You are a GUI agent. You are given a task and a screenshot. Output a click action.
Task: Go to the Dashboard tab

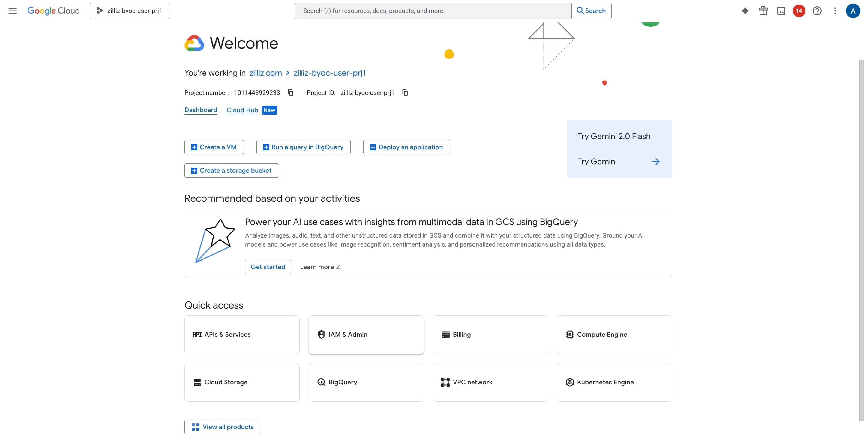[x=201, y=110]
